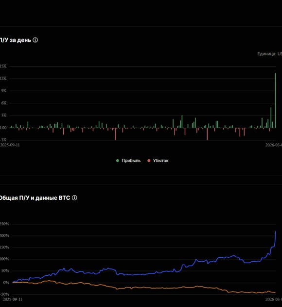Click the orange BTC line at its right end

click(x=275, y=292)
